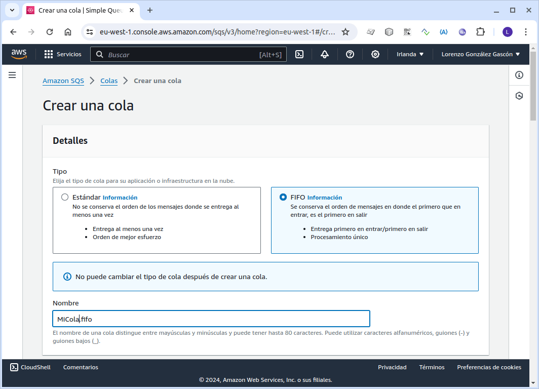Go to Amazon SQS breadcrumb
Image resolution: width=539 pixels, height=389 pixels.
coord(63,81)
